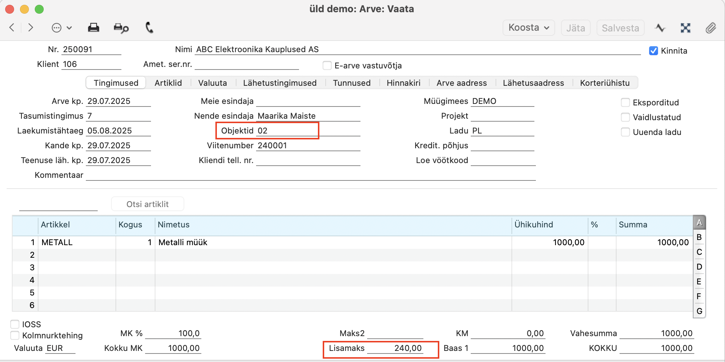This screenshot has width=725, height=362.
Task: Check the Kolmnurktehing checkbox
Action: coord(15,335)
